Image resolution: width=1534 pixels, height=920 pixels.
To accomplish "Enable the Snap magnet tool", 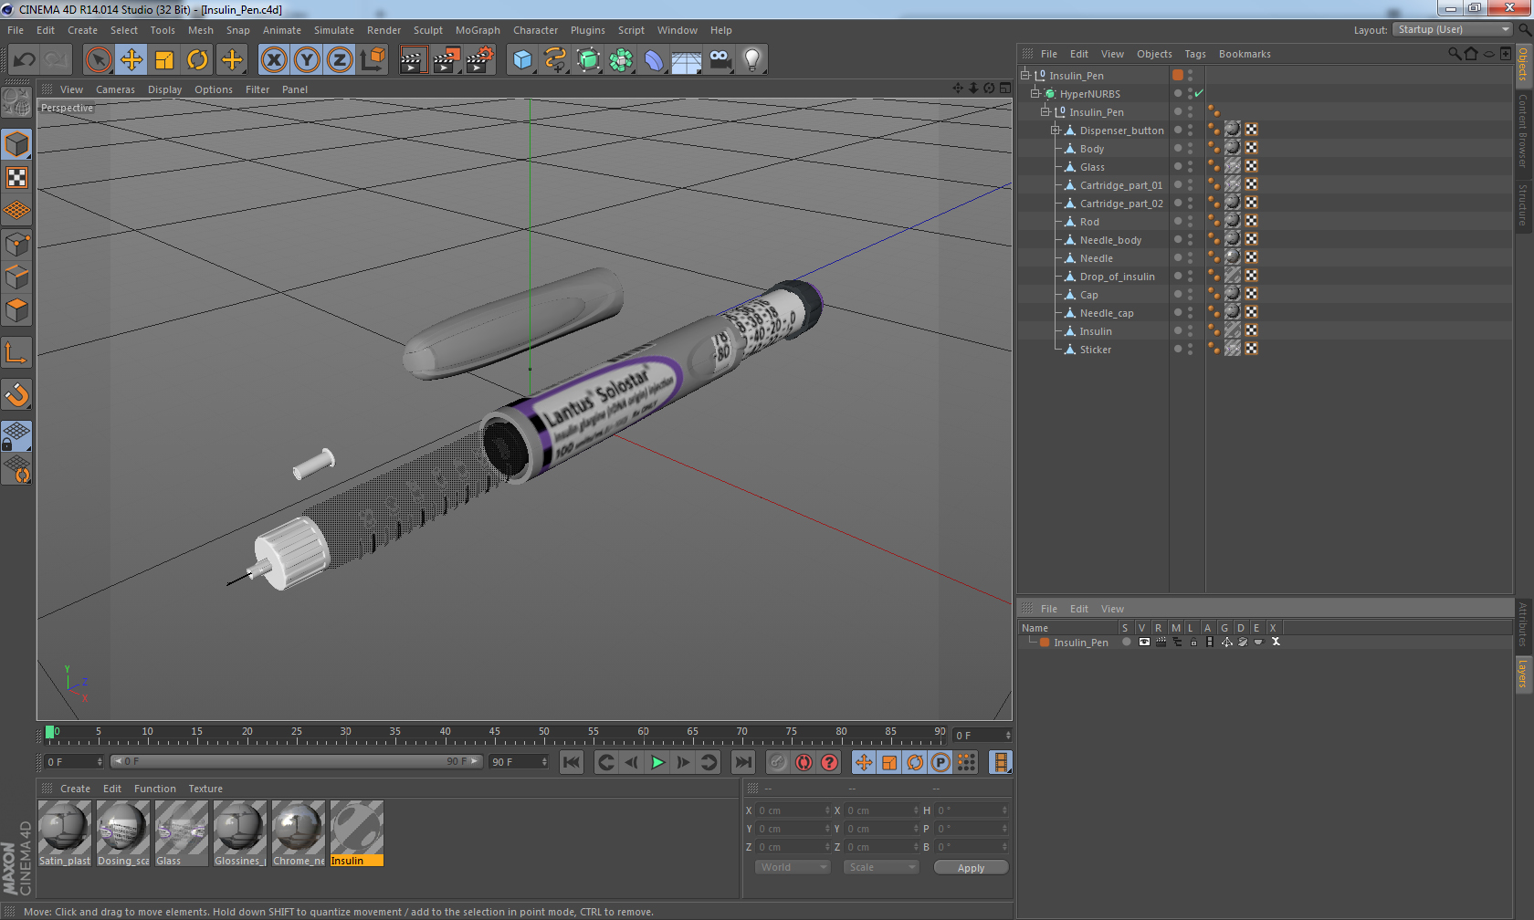I will pyautogui.click(x=16, y=394).
